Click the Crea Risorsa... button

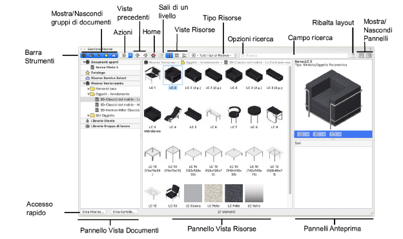point(93,212)
